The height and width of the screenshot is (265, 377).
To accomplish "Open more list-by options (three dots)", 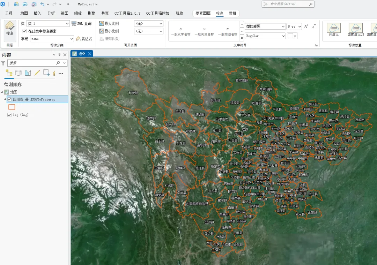I will click(x=61, y=74).
